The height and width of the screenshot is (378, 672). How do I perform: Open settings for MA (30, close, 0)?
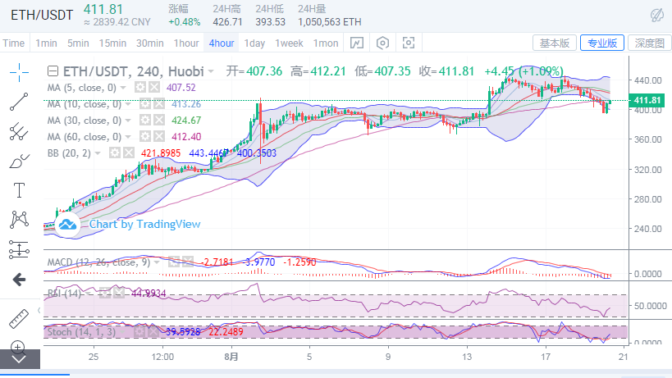click(x=144, y=120)
